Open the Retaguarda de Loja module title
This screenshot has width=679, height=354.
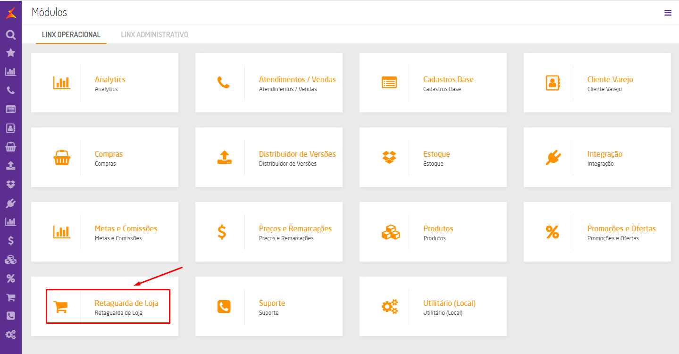pyautogui.click(x=126, y=303)
